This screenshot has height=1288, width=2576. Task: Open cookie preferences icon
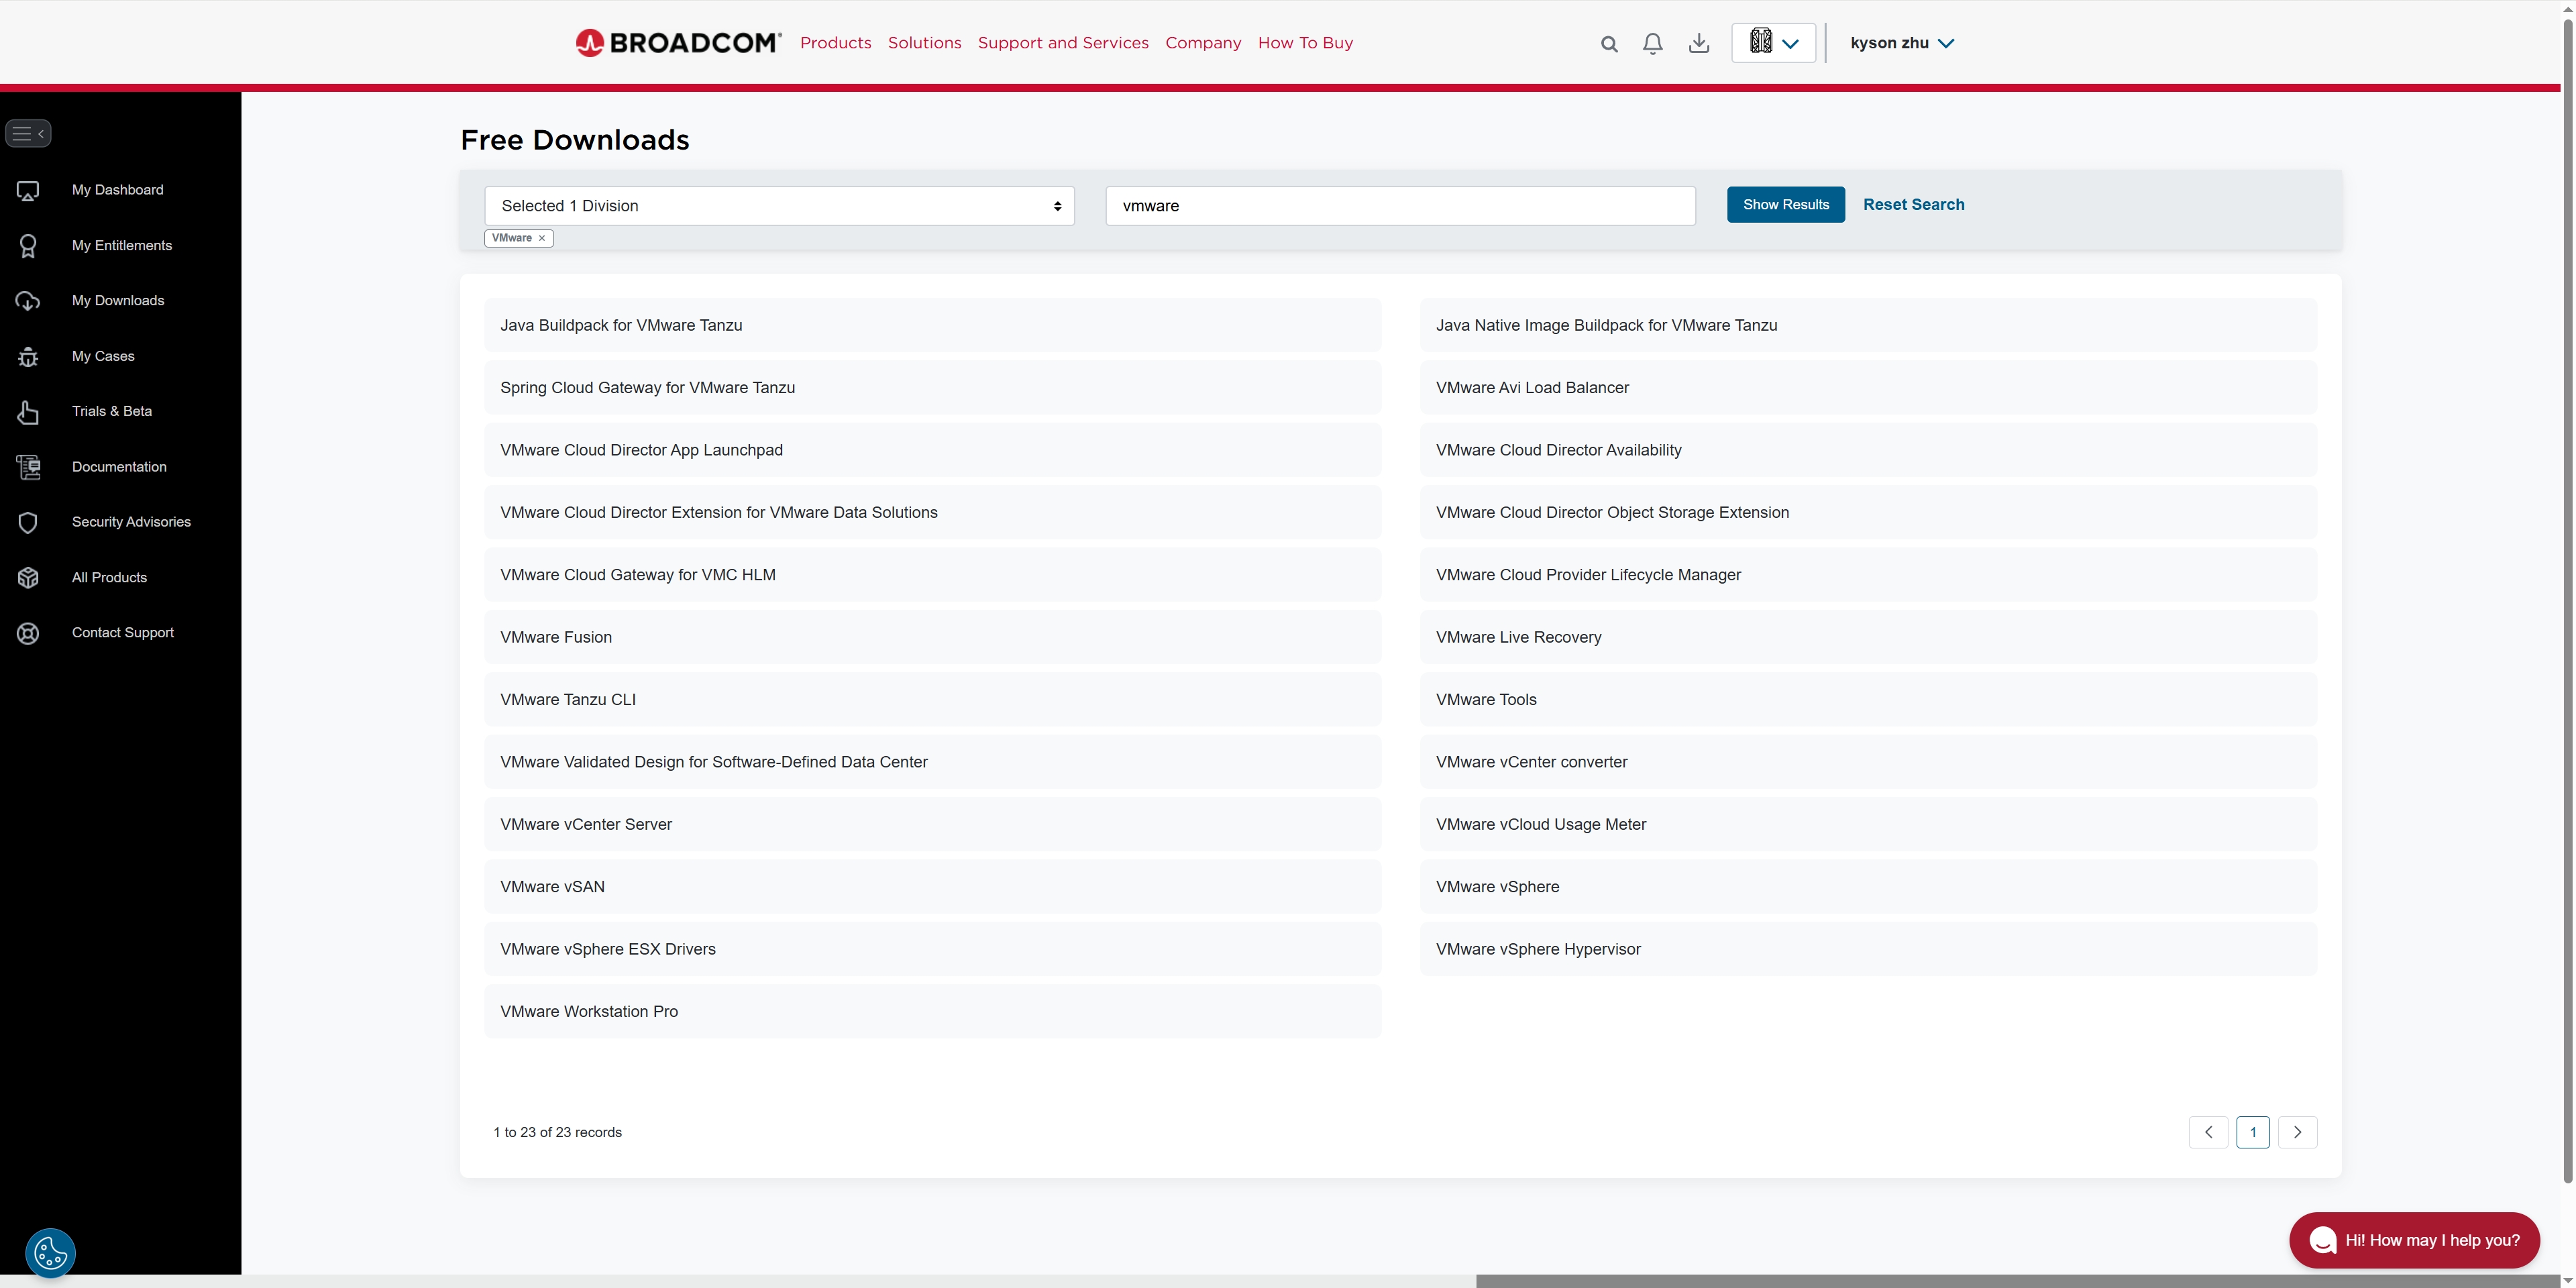(x=50, y=1253)
